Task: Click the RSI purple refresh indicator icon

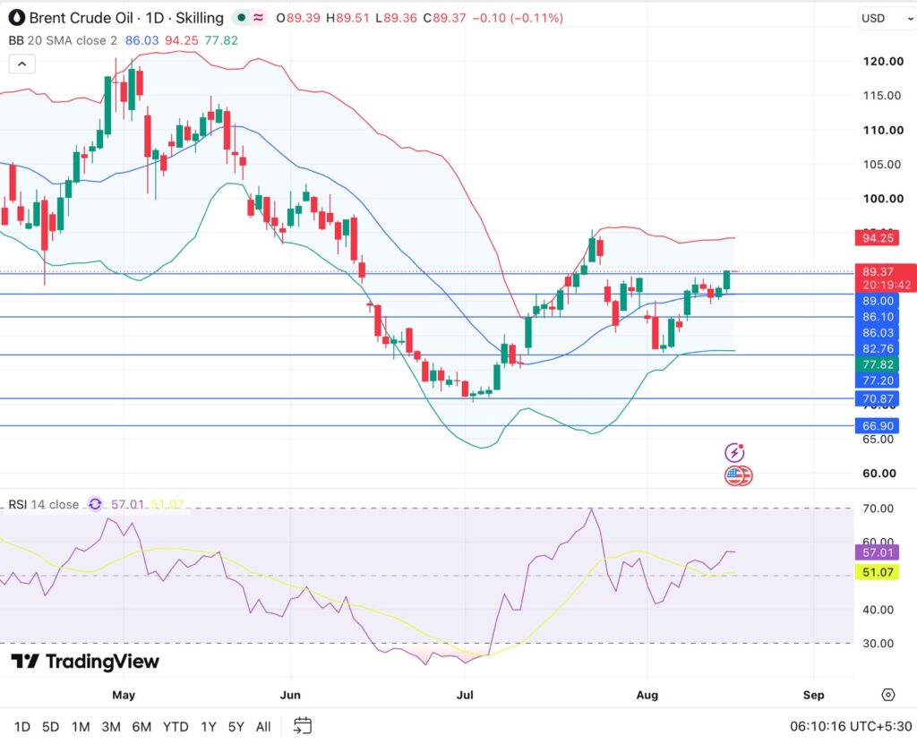Action: [95, 504]
